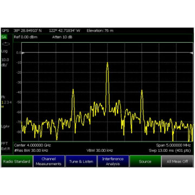The height and width of the screenshot is (195, 195).
Task: Click the Pk detector annotation
Action: point(3,97)
